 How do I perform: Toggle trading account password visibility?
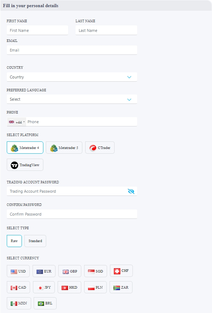131,191
